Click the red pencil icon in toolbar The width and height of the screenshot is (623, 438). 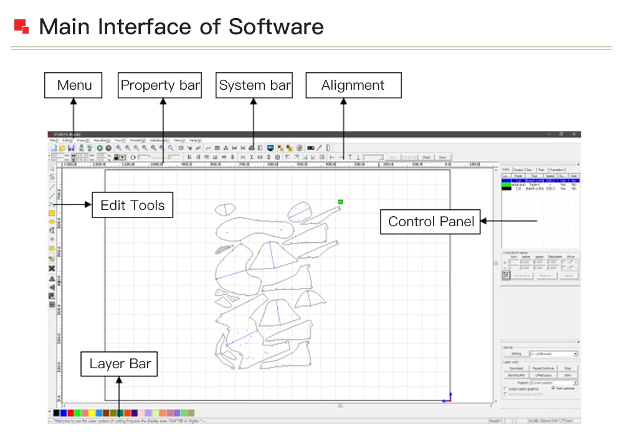(319, 148)
